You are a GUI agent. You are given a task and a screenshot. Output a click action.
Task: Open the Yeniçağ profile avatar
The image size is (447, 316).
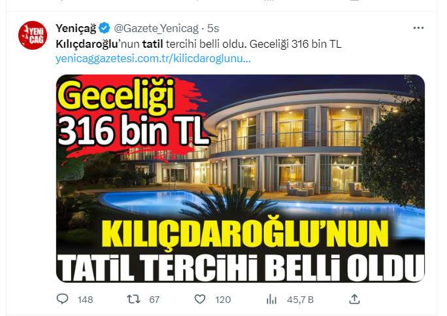(x=33, y=35)
